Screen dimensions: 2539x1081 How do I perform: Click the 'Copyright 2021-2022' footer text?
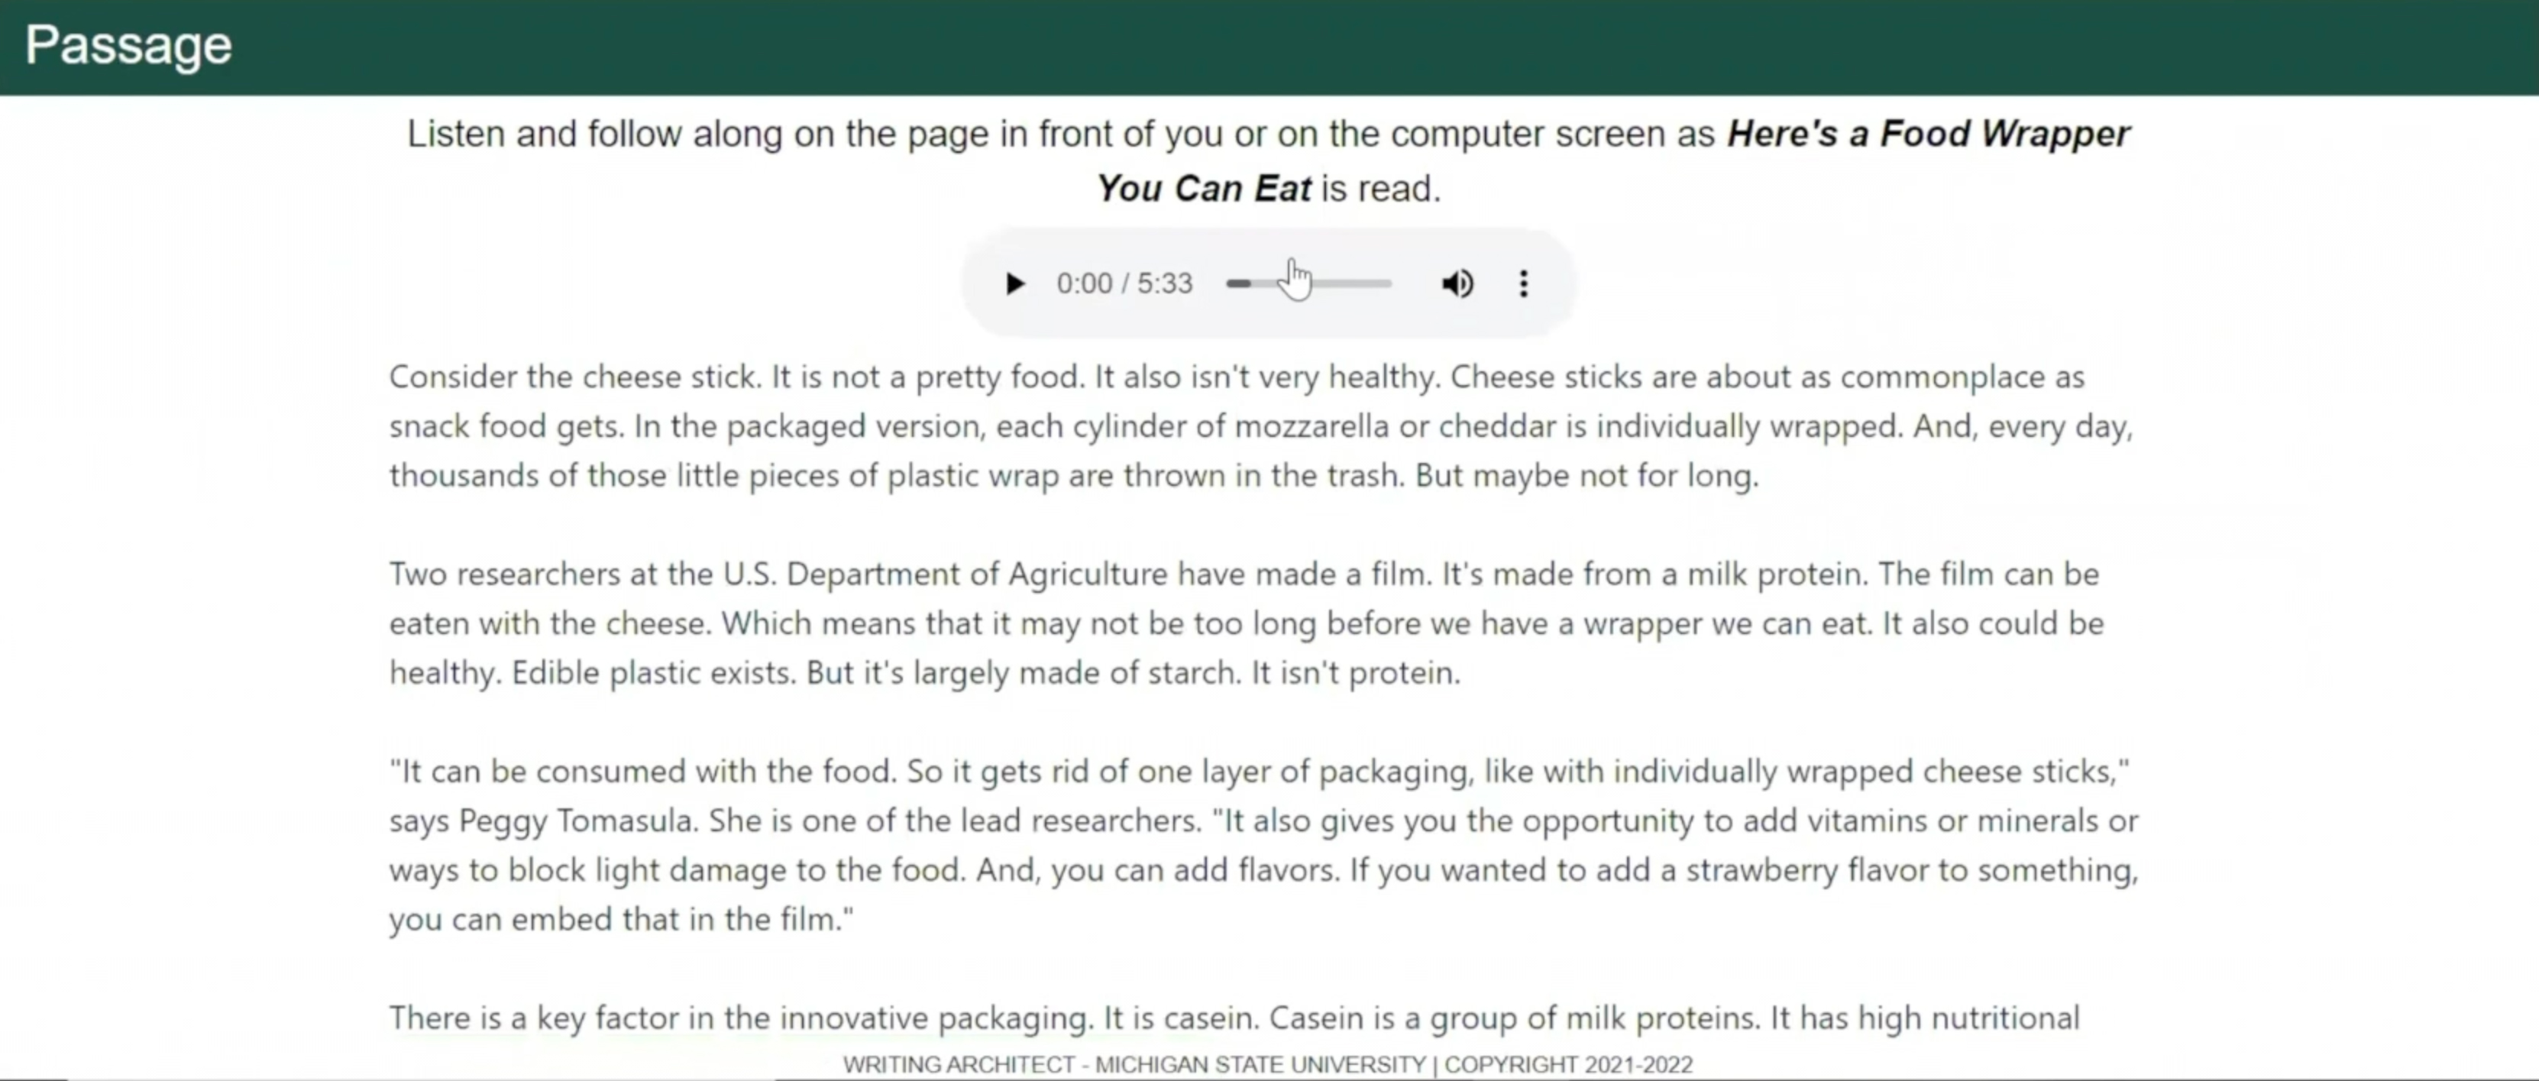click(1568, 1064)
